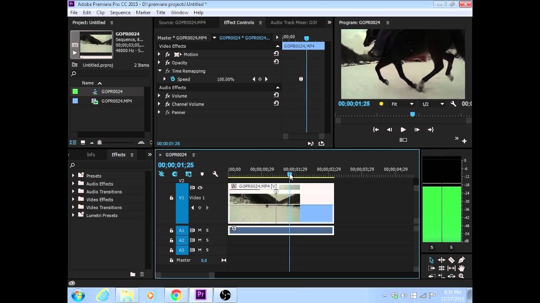Click the Export Frame icon in Effect Controls

(321, 144)
